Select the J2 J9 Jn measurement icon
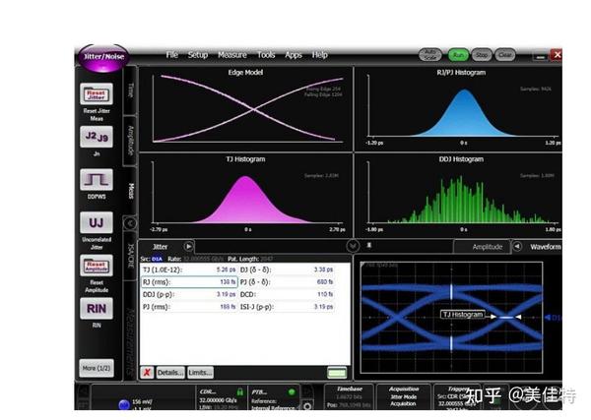 pos(97,137)
